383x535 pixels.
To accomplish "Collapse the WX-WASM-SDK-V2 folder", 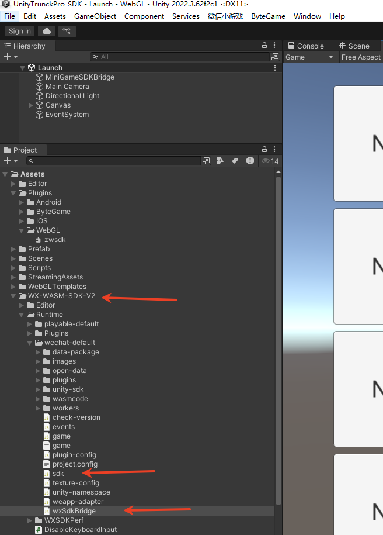I will [x=14, y=296].
